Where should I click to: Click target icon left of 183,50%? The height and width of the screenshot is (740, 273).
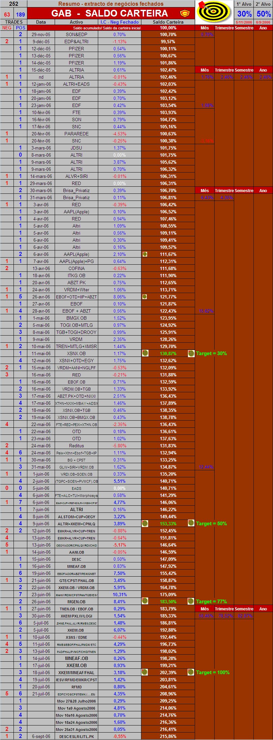(x=145, y=602)
